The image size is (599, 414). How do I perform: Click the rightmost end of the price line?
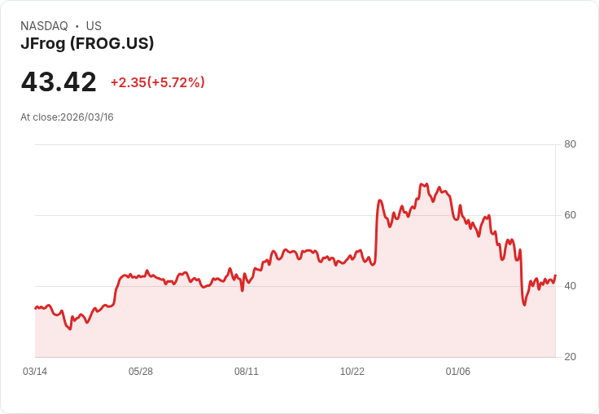coord(555,275)
